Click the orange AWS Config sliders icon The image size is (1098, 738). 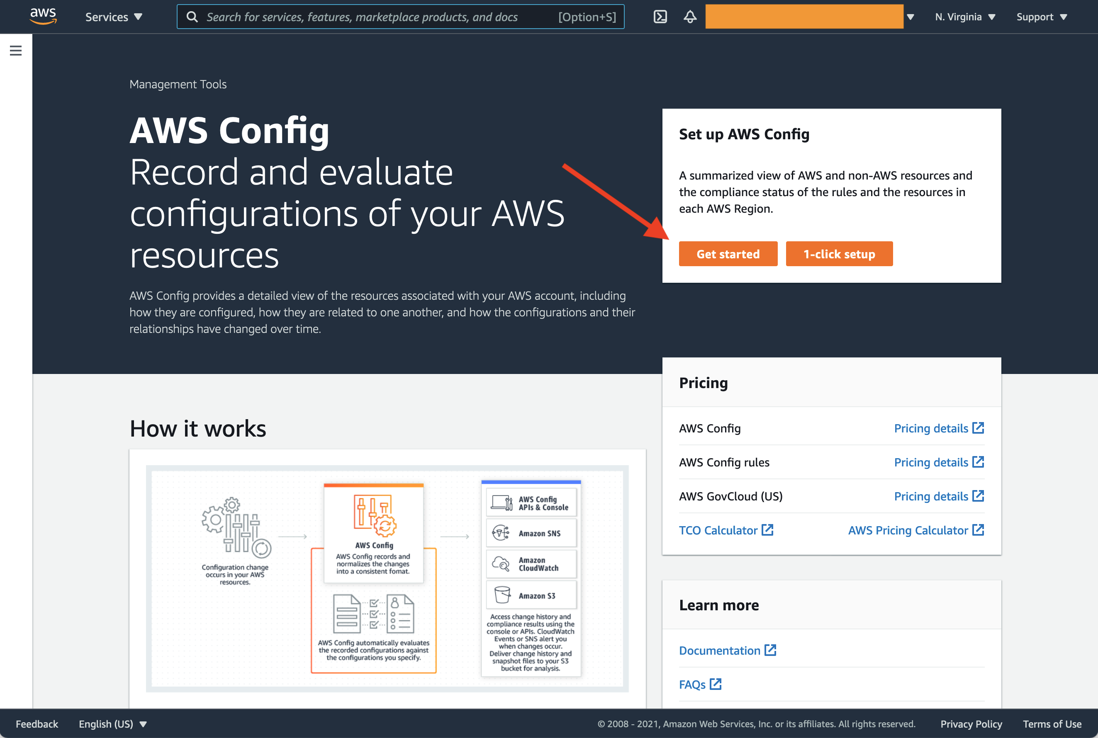click(375, 515)
